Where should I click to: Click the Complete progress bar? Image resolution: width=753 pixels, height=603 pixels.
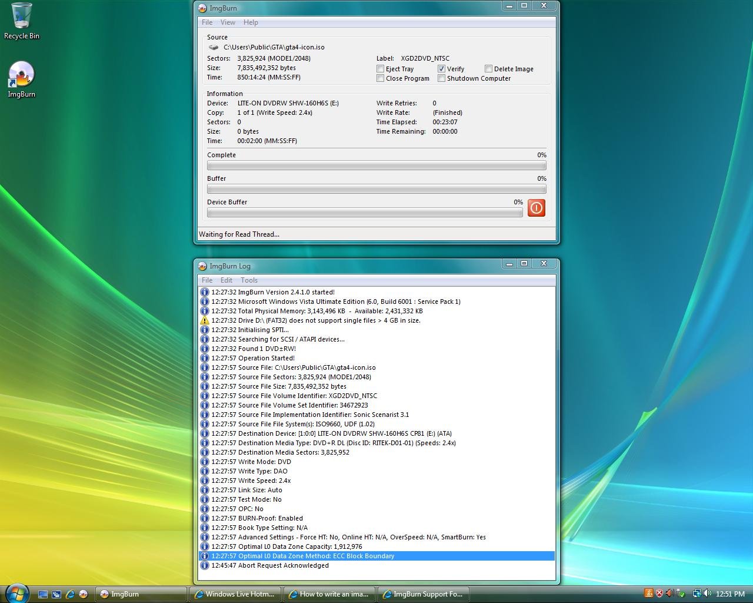(376, 165)
